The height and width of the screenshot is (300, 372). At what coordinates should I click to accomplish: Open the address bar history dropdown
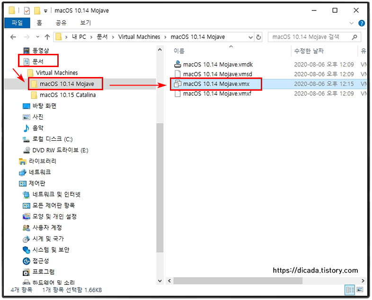click(x=250, y=37)
